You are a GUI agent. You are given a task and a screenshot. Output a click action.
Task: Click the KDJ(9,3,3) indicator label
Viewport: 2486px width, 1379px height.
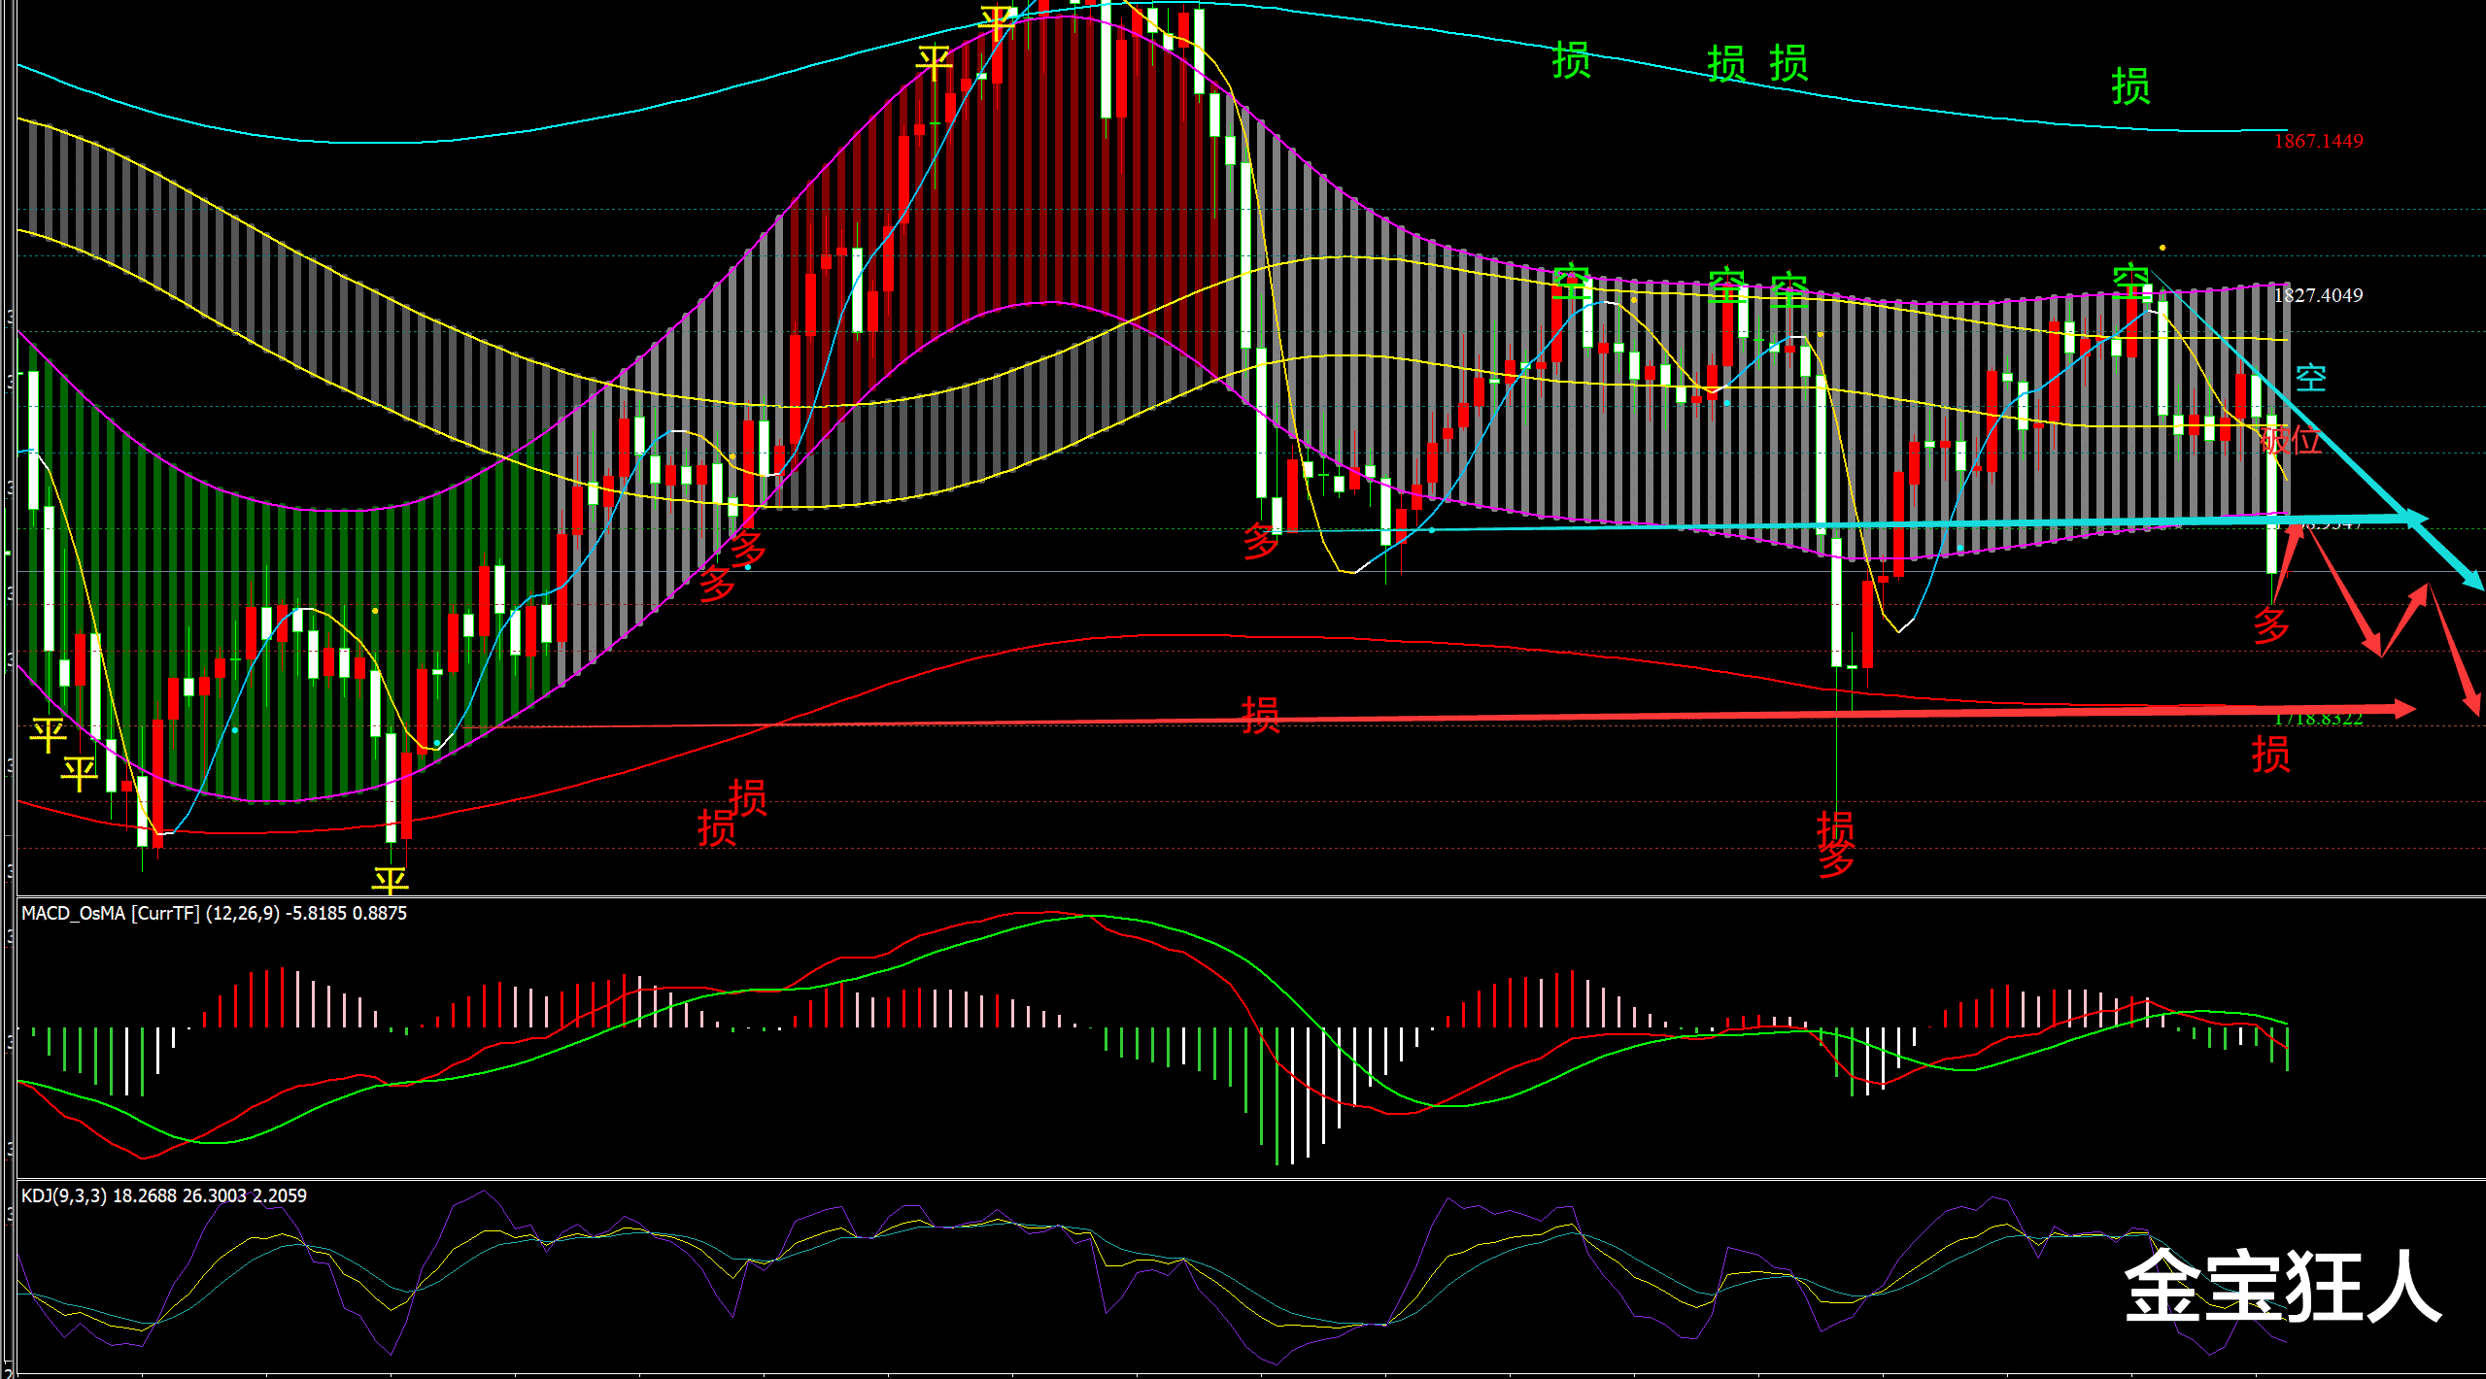pyautogui.click(x=163, y=1195)
